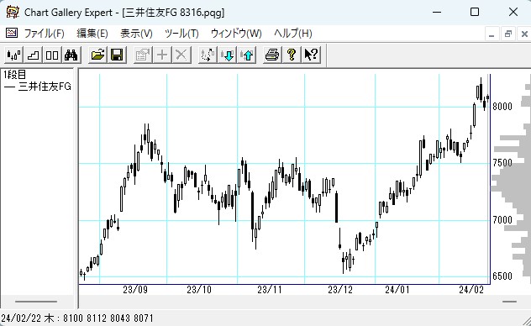
Task: Click the 1段目 panel label
Action: point(15,75)
